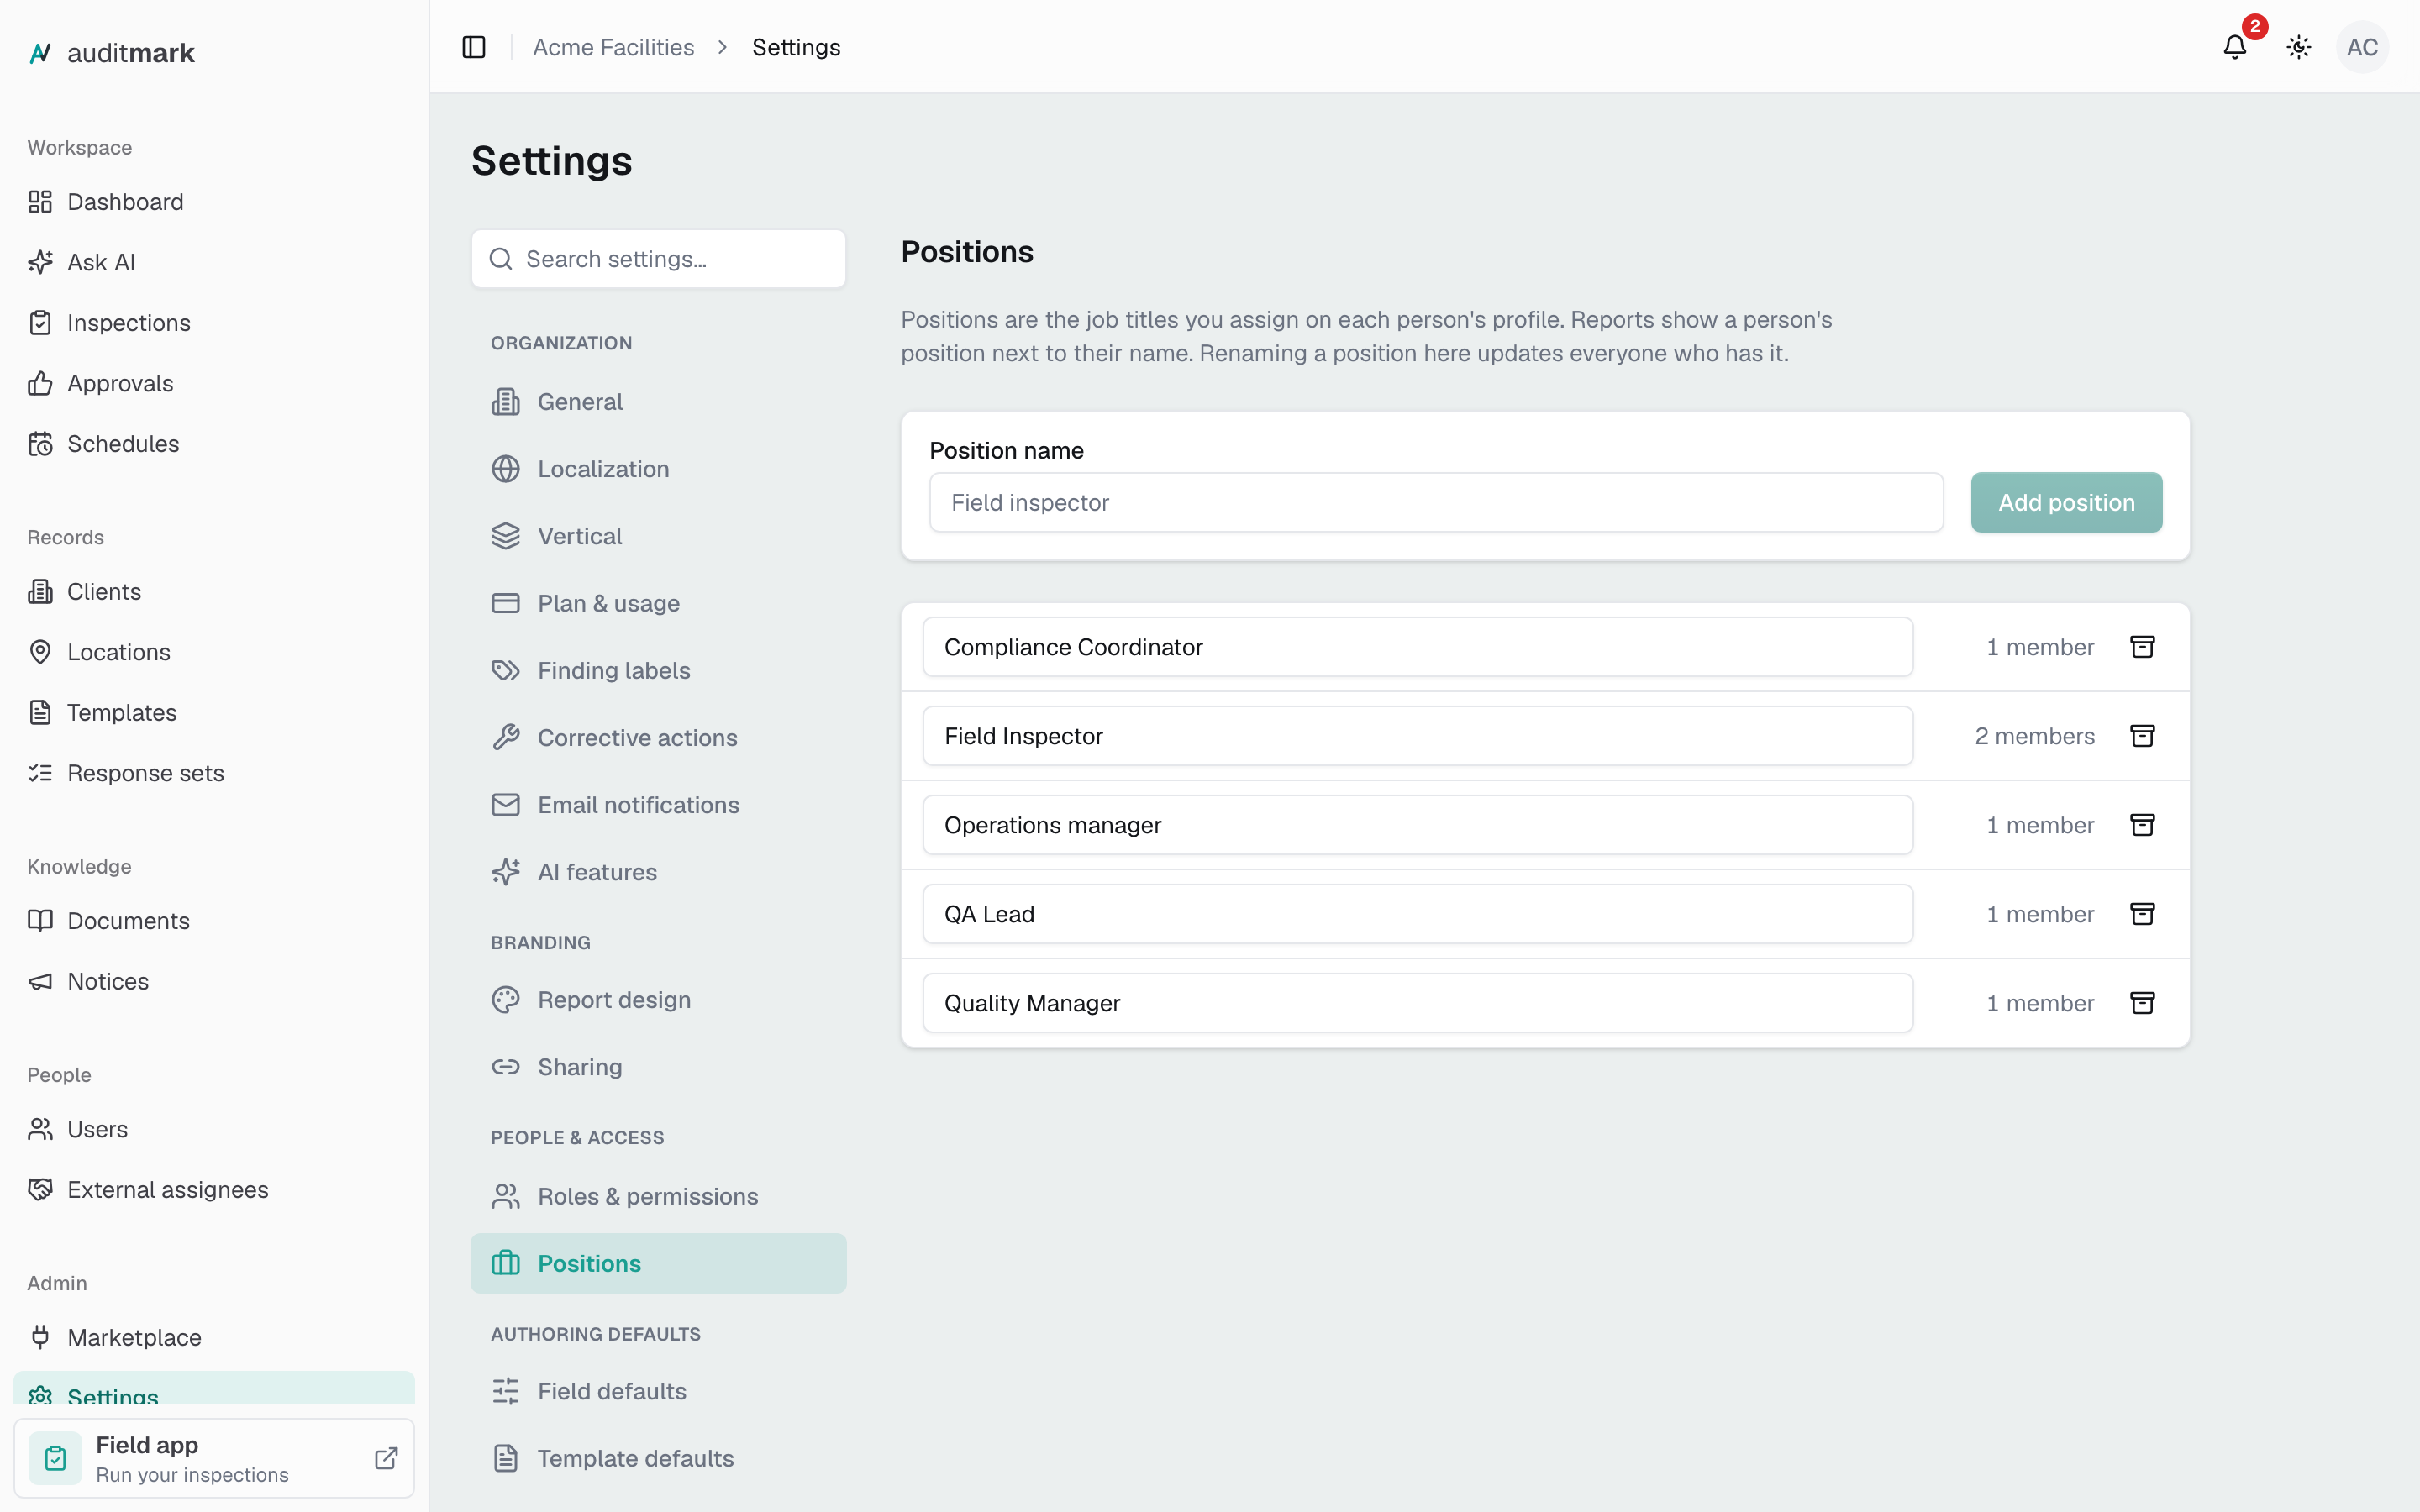2420x1512 pixels.
Task: Go to Locations
Action: tap(214, 652)
